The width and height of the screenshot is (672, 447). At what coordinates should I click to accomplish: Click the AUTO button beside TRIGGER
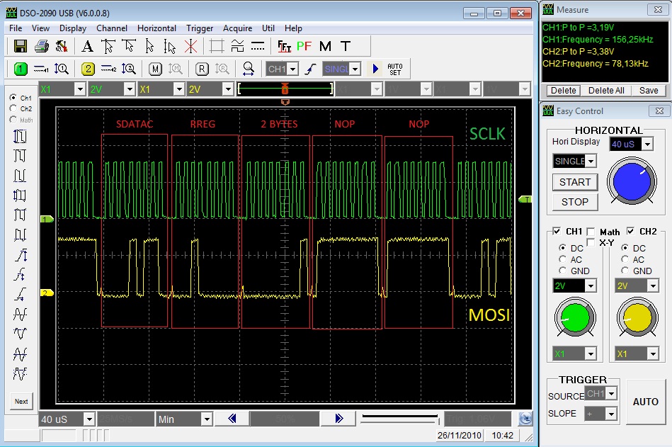tap(645, 402)
